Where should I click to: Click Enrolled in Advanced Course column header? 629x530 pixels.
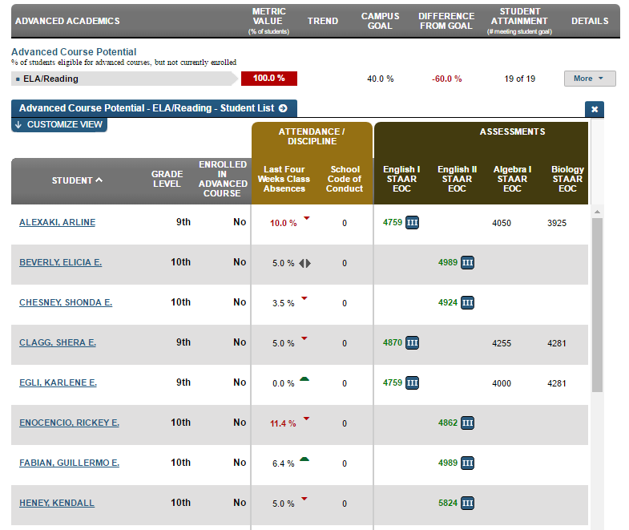click(223, 179)
